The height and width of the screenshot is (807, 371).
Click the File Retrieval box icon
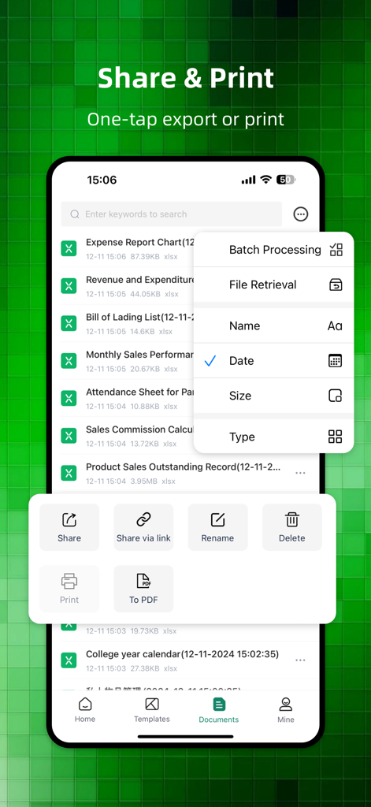[336, 284]
